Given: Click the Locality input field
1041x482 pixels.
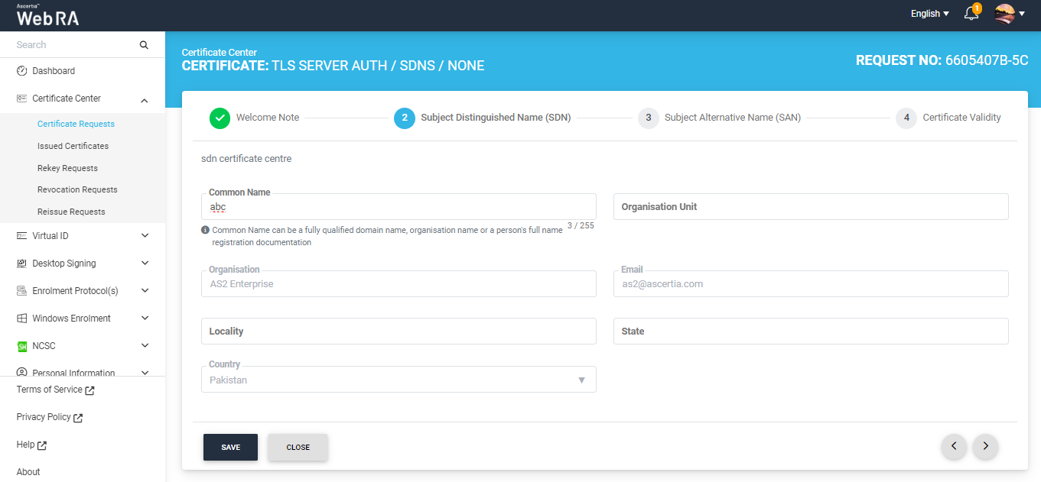Looking at the screenshot, I should coord(399,332).
